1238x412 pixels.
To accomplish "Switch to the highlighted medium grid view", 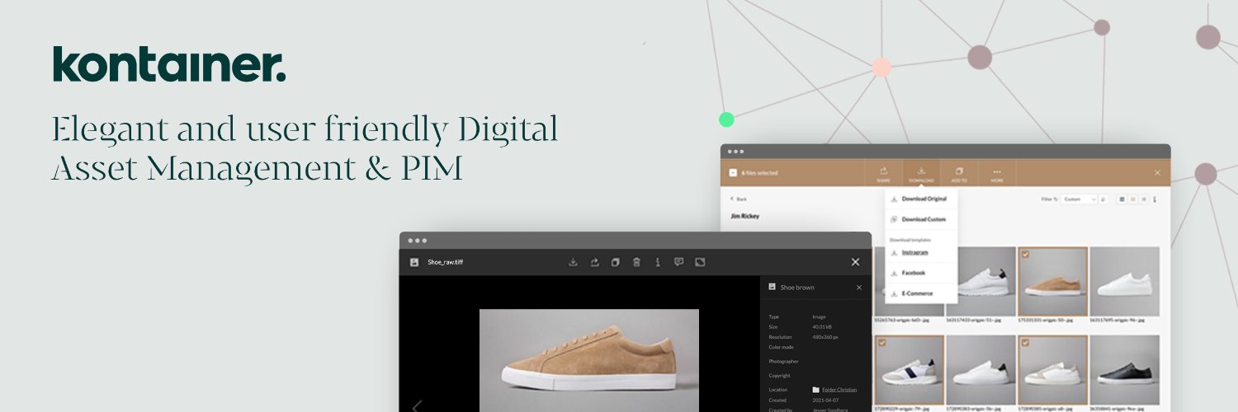I will coord(1133,199).
